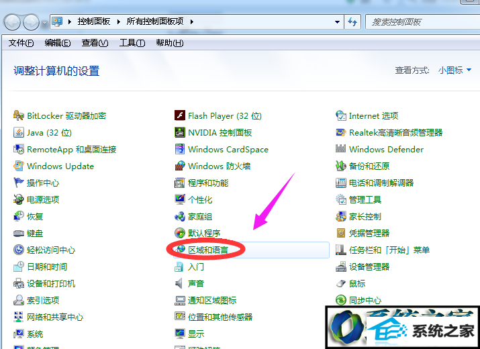Open the 帮助(H) menu
The height and width of the screenshot is (349, 480).
(x=170, y=43)
